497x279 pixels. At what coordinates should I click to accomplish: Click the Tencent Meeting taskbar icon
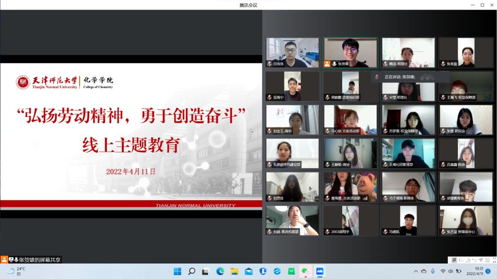click(x=320, y=271)
